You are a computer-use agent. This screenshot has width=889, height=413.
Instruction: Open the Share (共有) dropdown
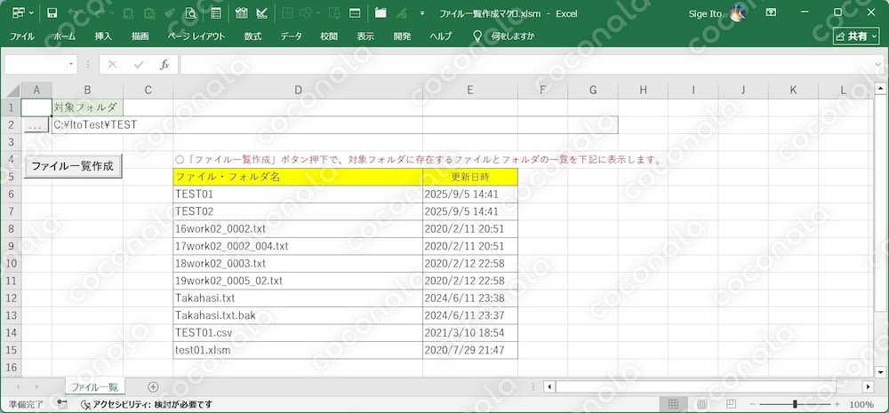coord(856,36)
